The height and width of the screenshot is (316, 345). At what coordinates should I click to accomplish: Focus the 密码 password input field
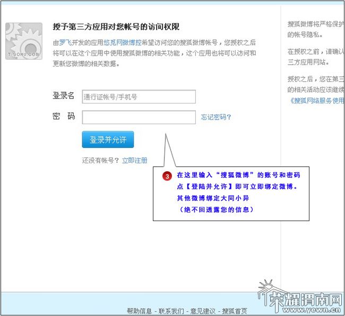pos(139,117)
